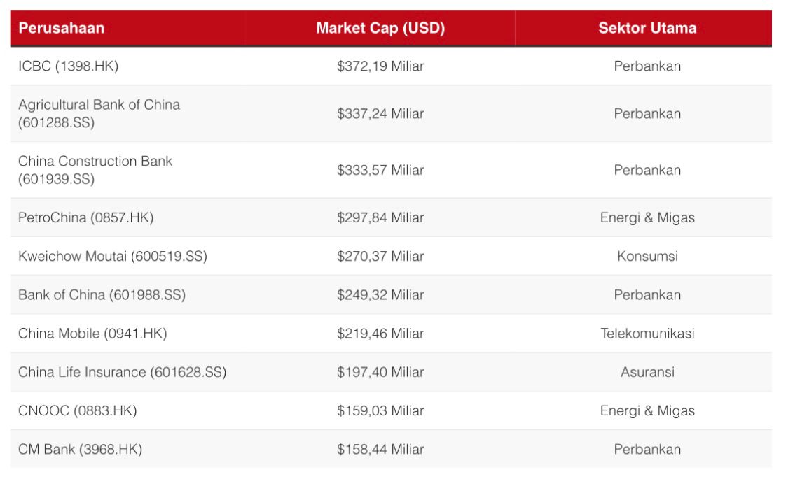Click Kweichow Moutai (600519.SS) entry
Image resolution: width=788 pixels, height=479 pixels.
113,257
